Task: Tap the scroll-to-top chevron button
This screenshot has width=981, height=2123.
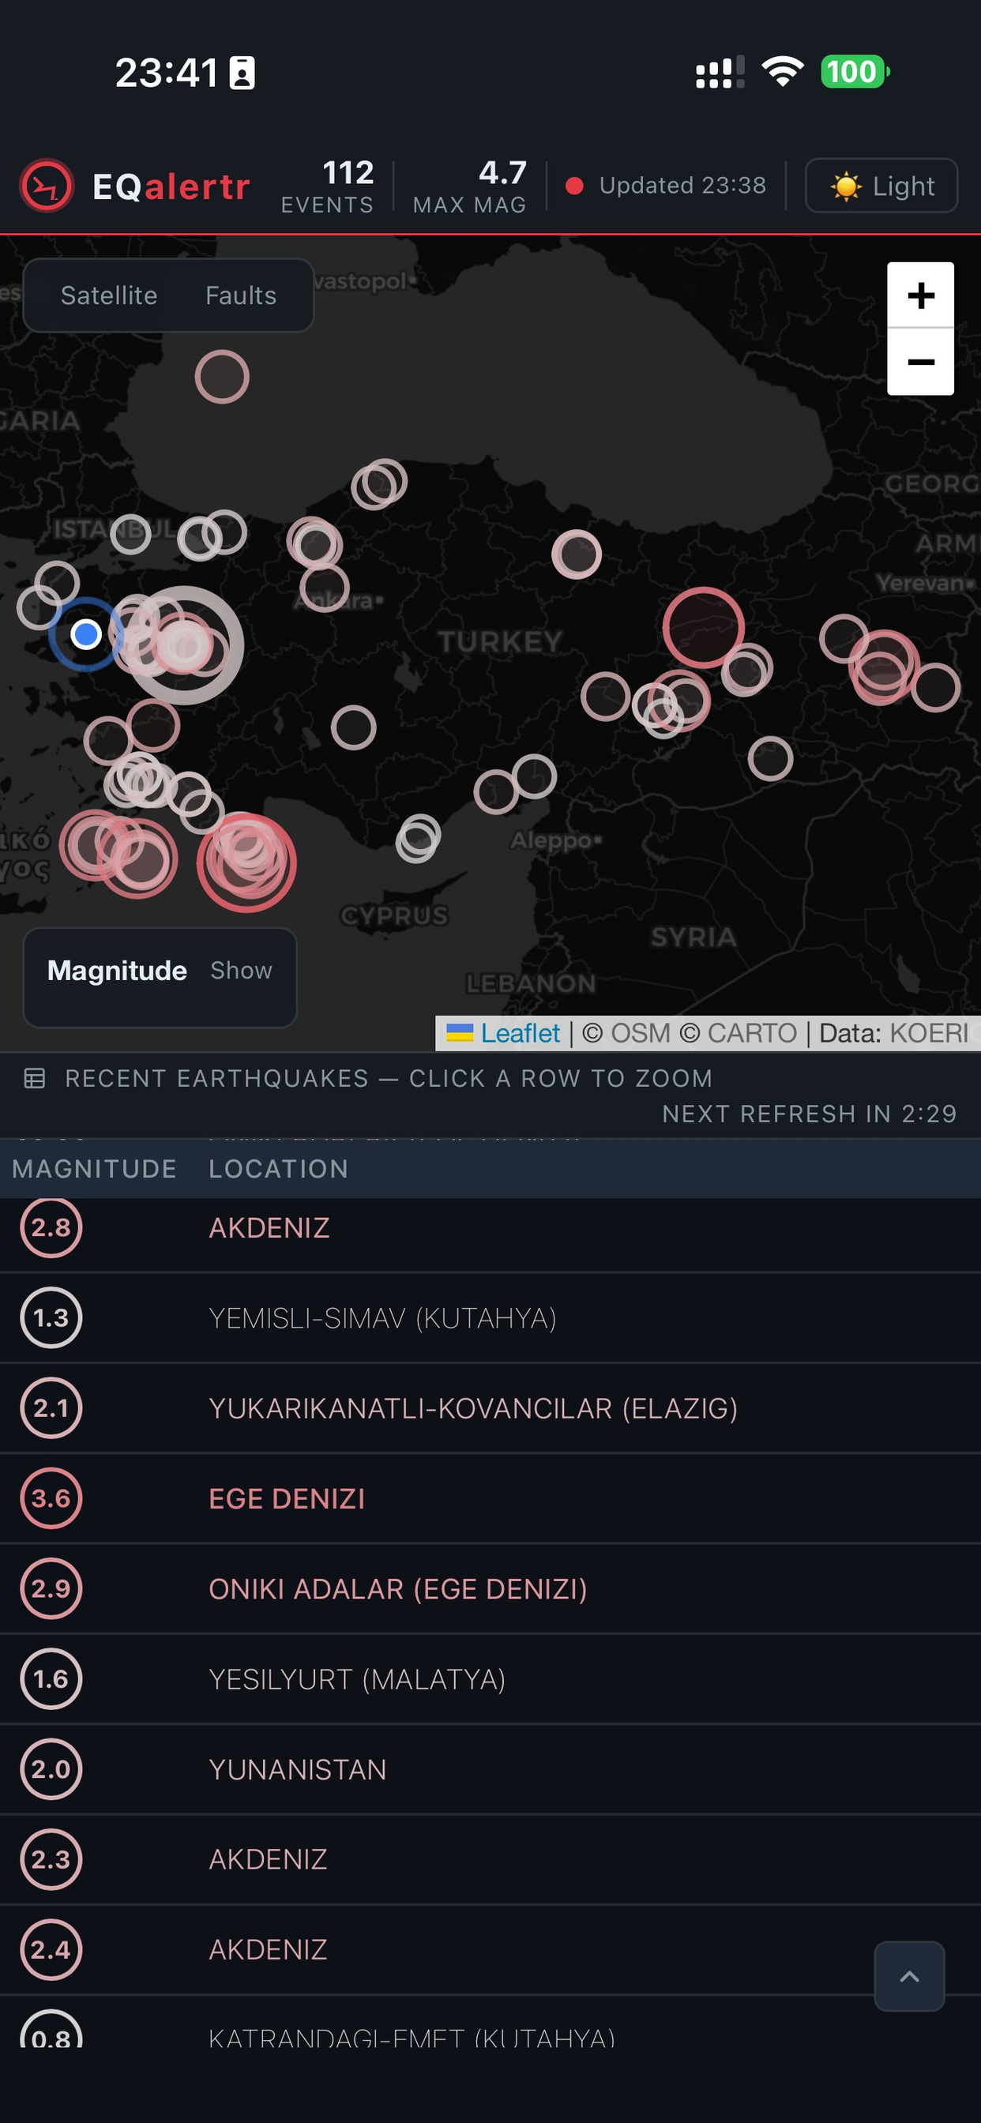Action: click(x=909, y=1976)
